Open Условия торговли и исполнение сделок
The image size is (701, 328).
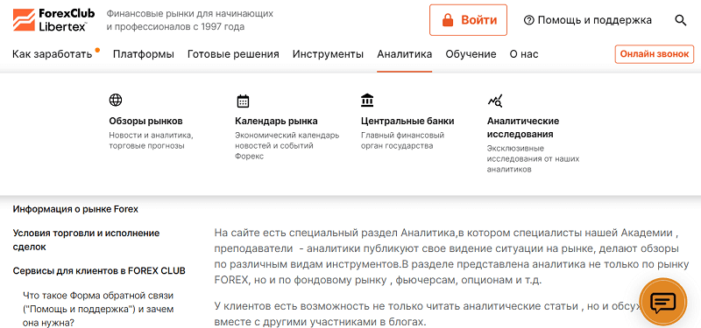click(86, 240)
